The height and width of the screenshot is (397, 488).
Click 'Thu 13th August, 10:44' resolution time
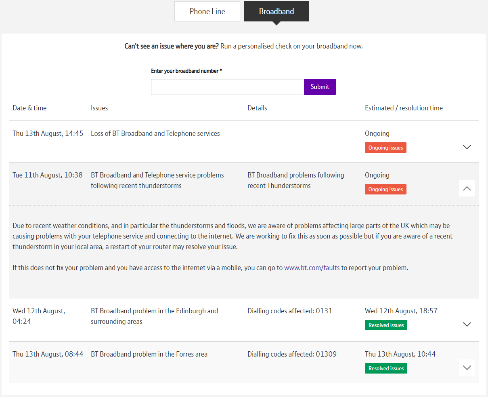[400, 354]
